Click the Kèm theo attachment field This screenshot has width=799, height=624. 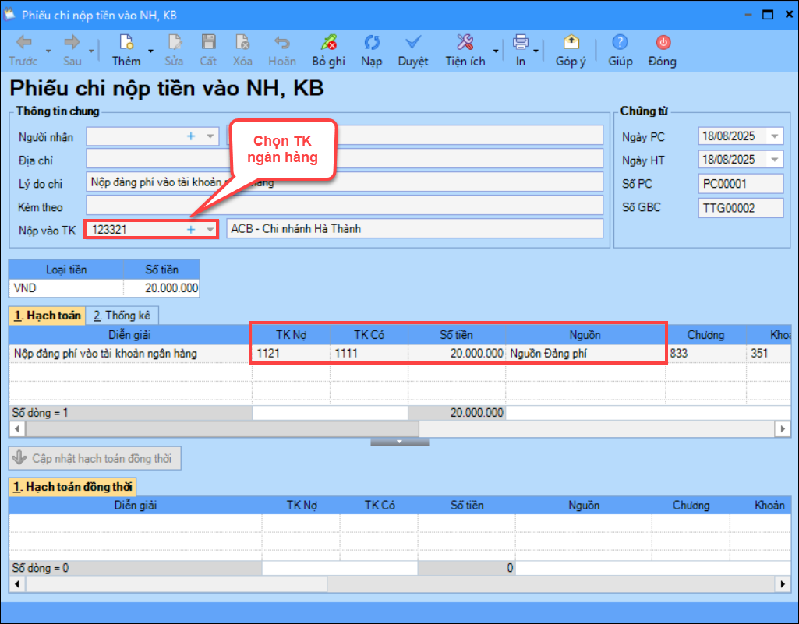[x=345, y=206]
